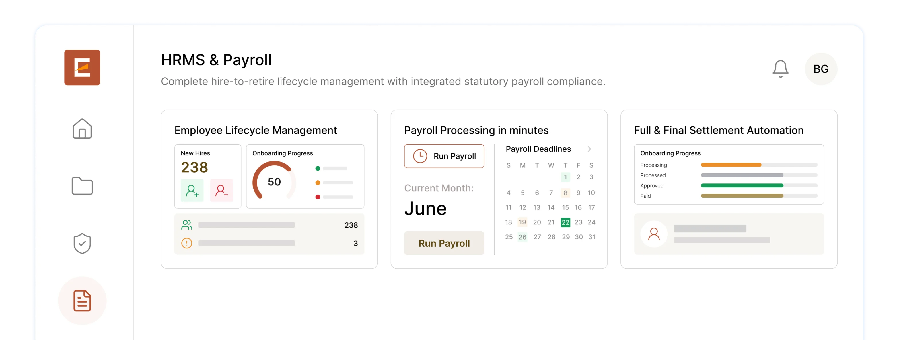The height and width of the screenshot is (340, 899).
Task: Open the folder icon in sidebar
Action: (x=82, y=186)
